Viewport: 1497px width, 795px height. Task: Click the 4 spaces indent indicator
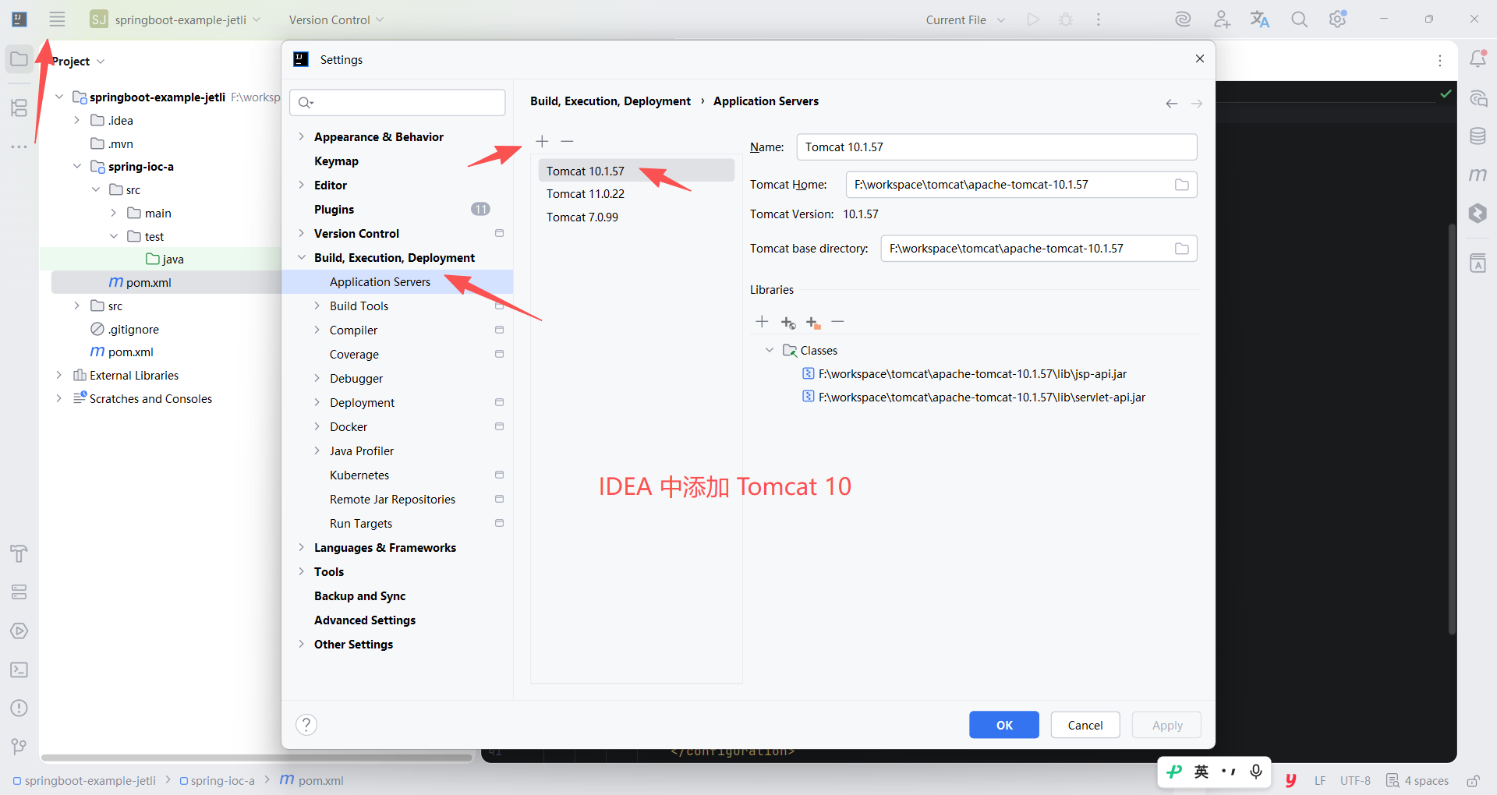pos(1417,780)
